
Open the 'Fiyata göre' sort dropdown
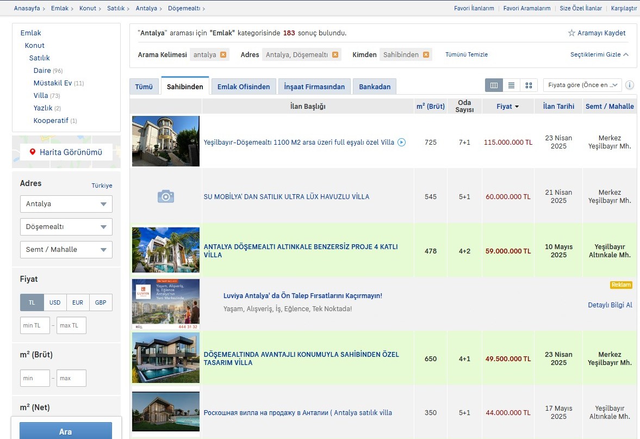click(582, 85)
